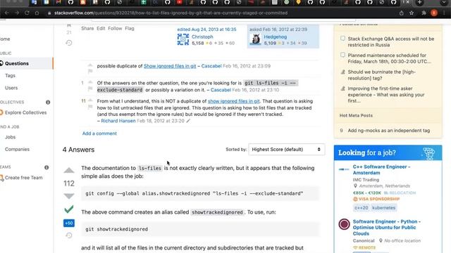The width and height of the screenshot is (451, 253).
Task: Open lowercase 'show ignored files in git' link in Richard's comment
Action: (x=233, y=101)
